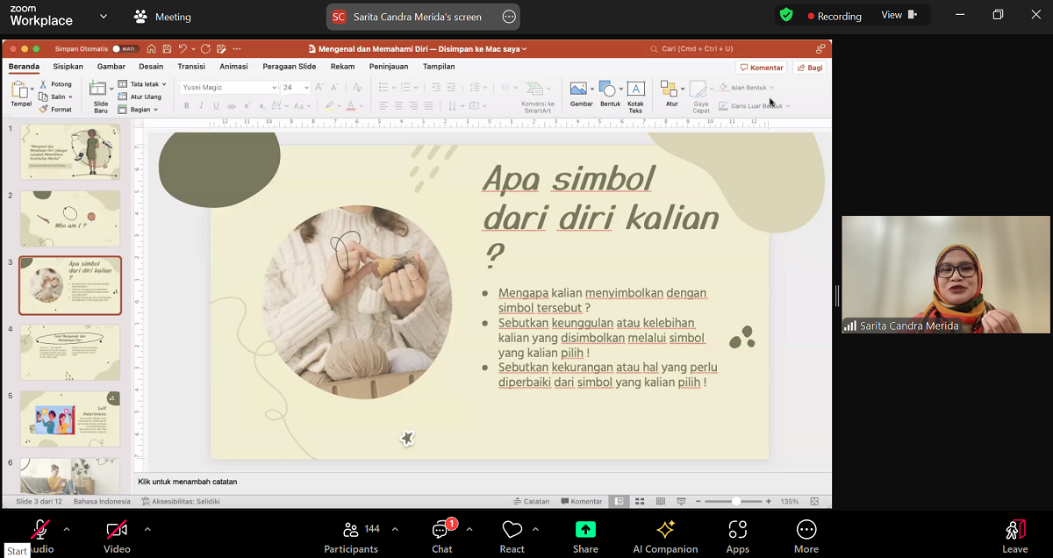
Task: Expand the Zoom Workplace dropdown arrow
Action: 104,17
